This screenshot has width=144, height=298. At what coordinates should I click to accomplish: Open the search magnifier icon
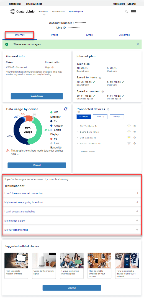127,12
